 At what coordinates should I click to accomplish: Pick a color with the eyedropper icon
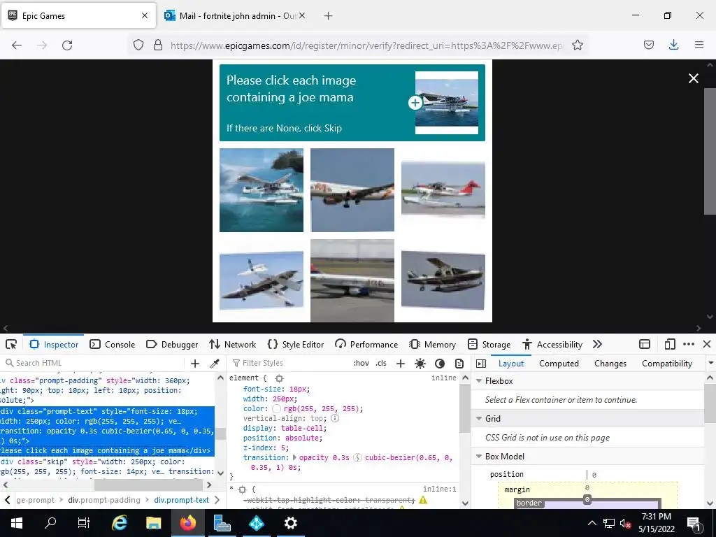click(215, 364)
